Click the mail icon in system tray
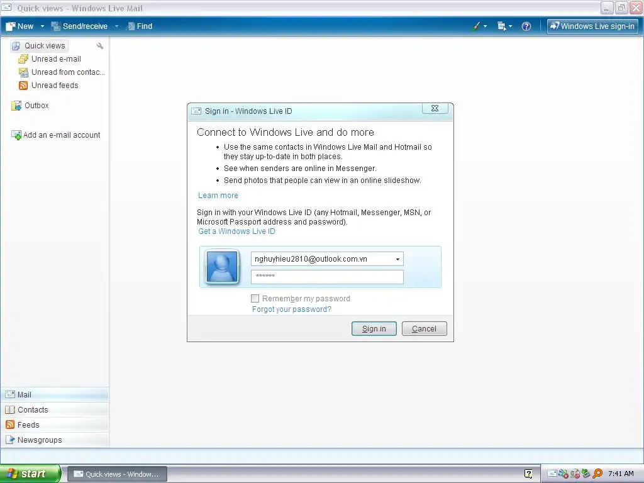 [x=552, y=474]
